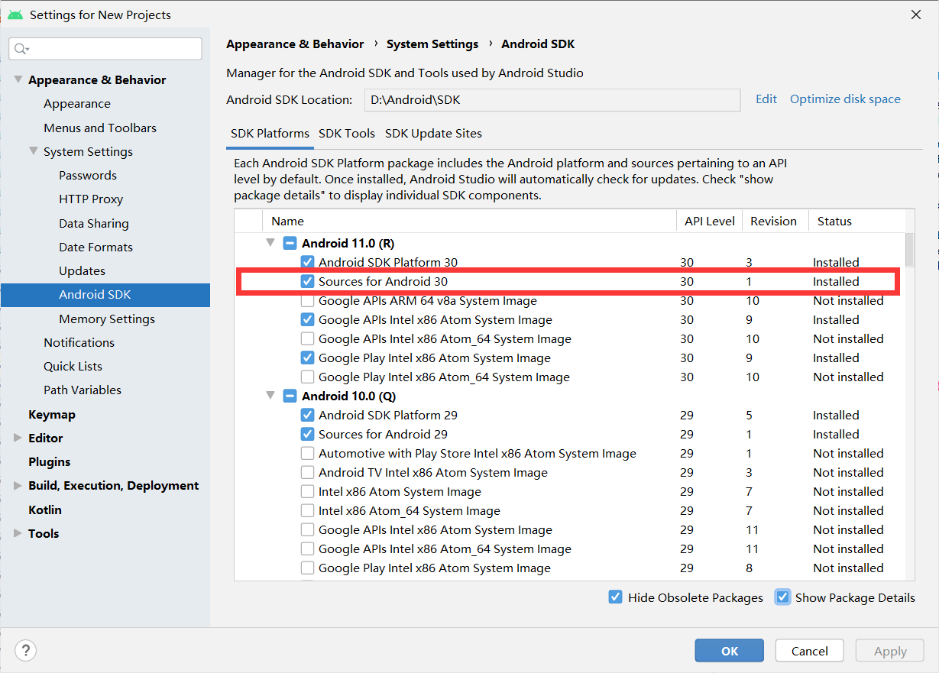Viewport: 939px width, 673px height.
Task: Select Updates in settings tree
Action: tap(82, 271)
